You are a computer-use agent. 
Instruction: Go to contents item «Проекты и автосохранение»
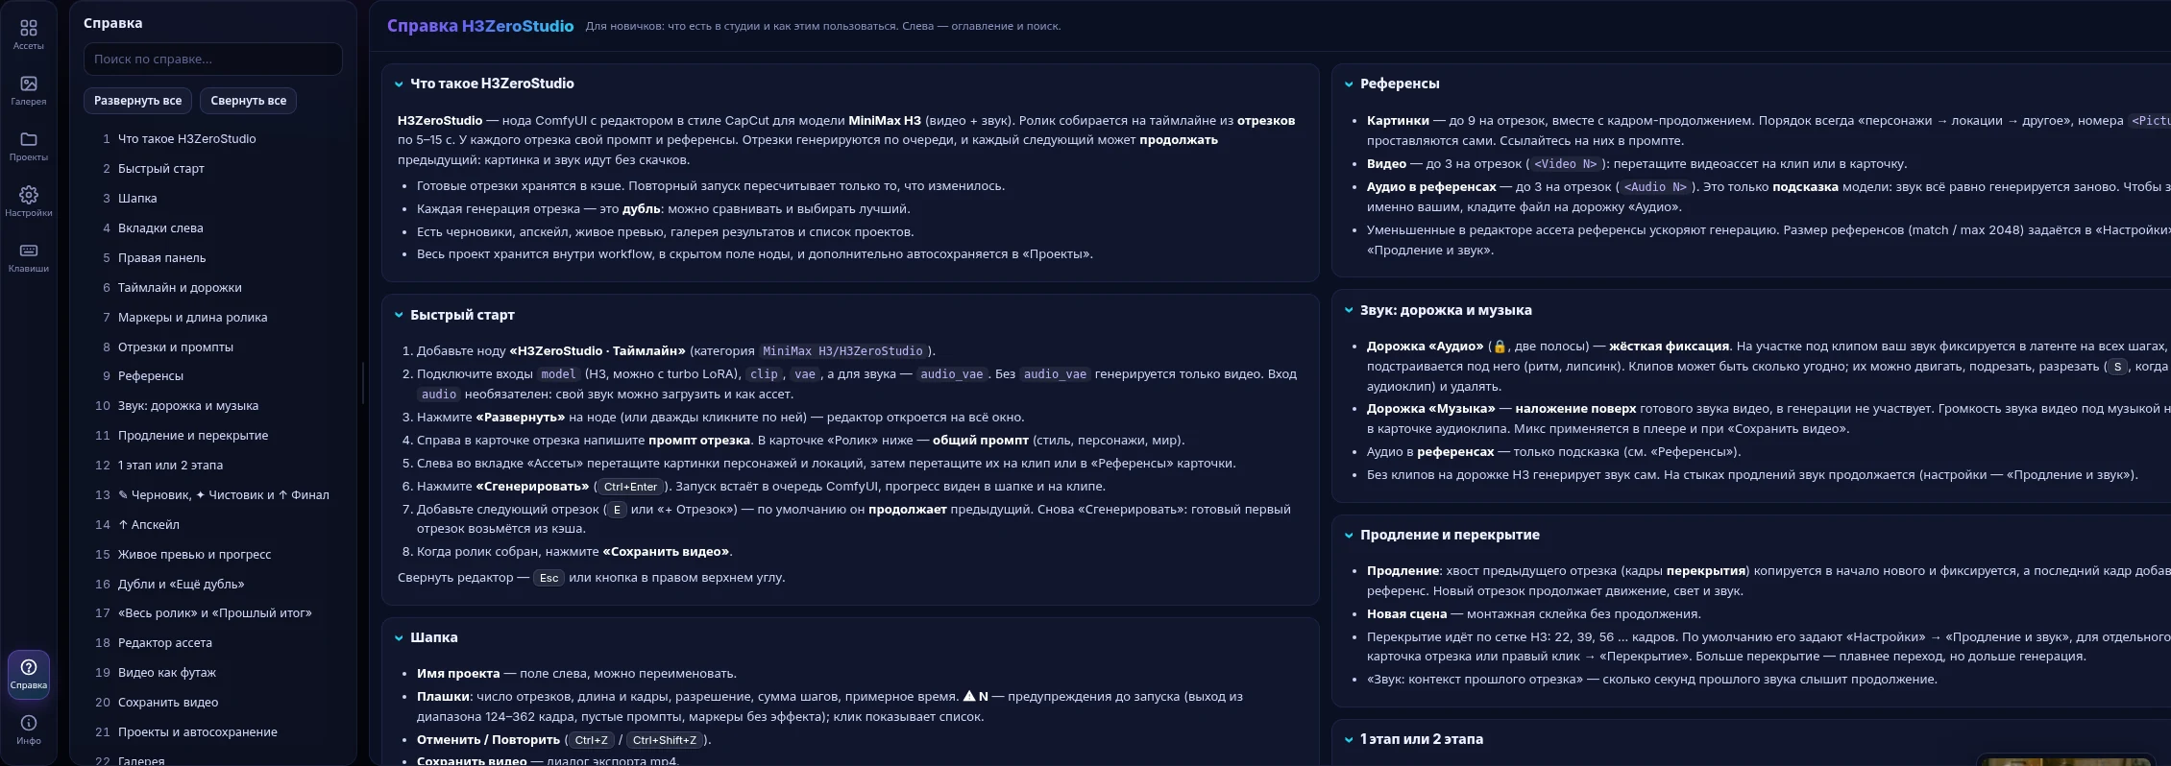[213, 732]
